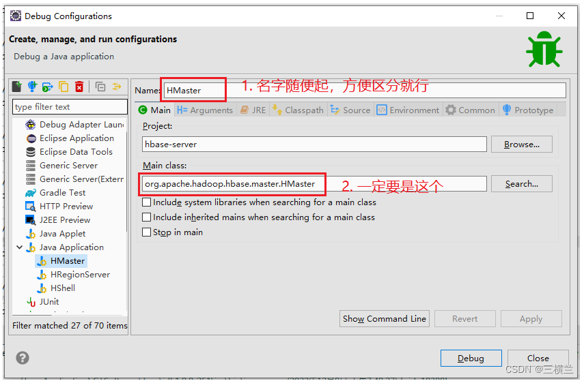This screenshot has width=584, height=381.
Task: Open the filter launch configurations icon
Action: [117, 87]
